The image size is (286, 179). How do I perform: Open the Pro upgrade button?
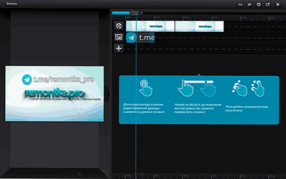[240, 5]
